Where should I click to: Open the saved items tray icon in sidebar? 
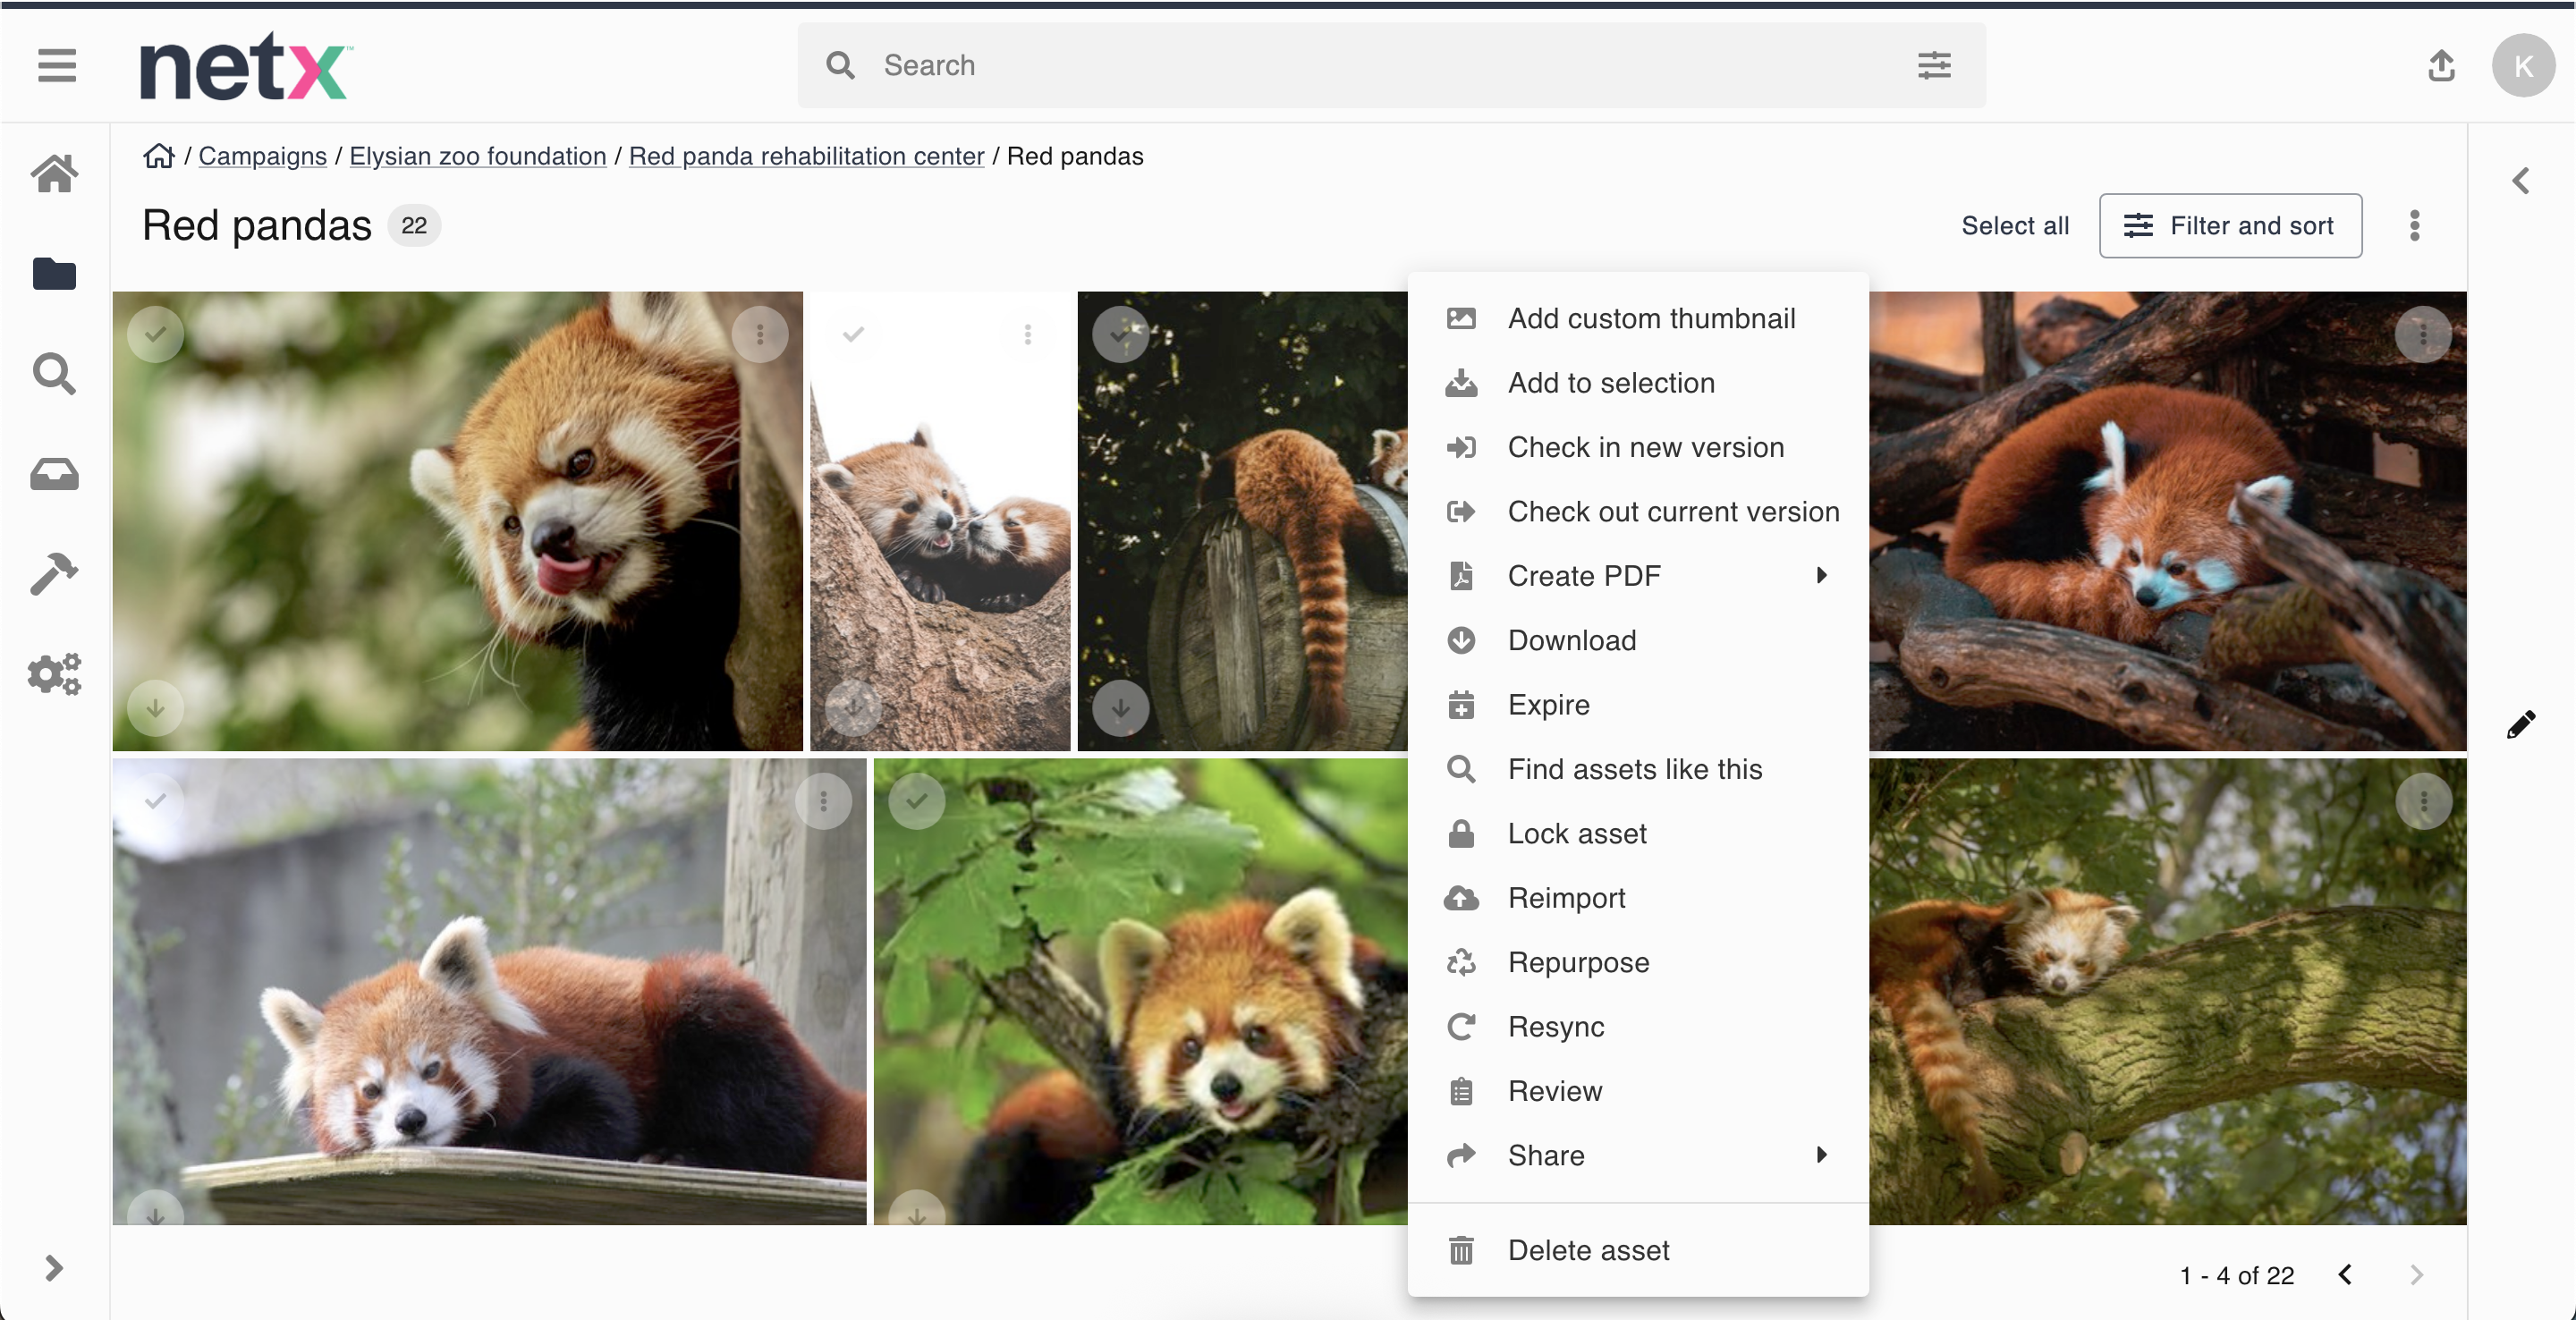click(54, 474)
